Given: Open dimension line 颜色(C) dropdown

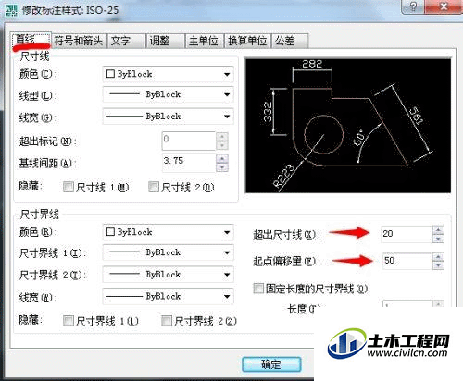Looking at the screenshot, I should pyautogui.click(x=168, y=74).
